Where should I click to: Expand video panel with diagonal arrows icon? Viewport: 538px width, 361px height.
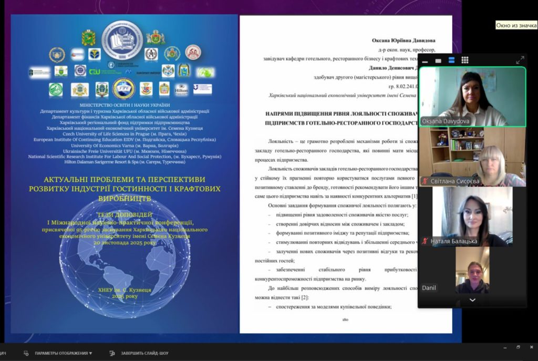(520, 60)
